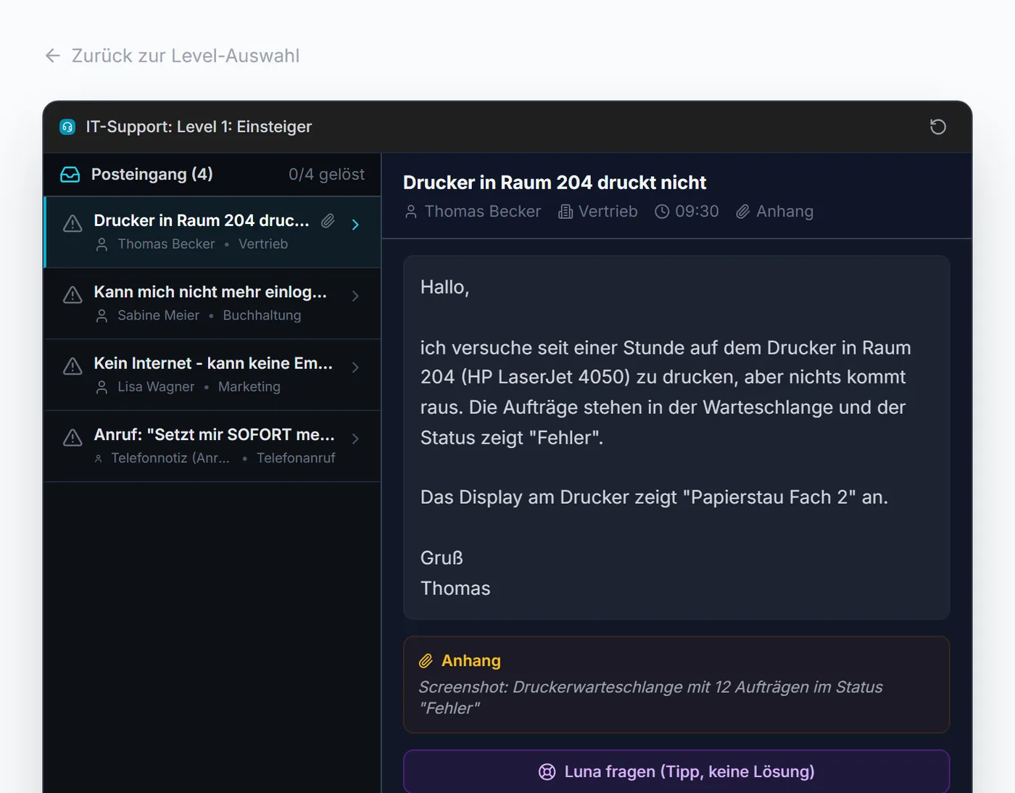The width and height of the screenshot is (1015, 793).
Task: Click the Anhang heading in attachment box
Action: click(x=471, y=661)
